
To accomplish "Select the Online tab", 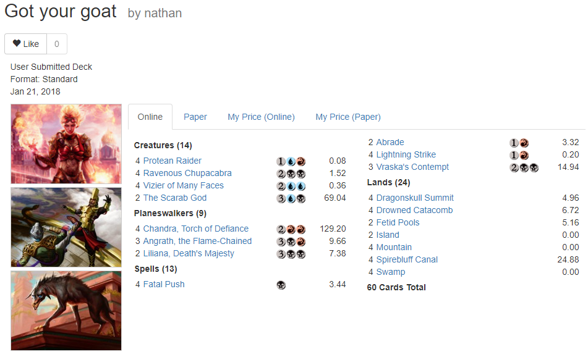I will [150, 117].
